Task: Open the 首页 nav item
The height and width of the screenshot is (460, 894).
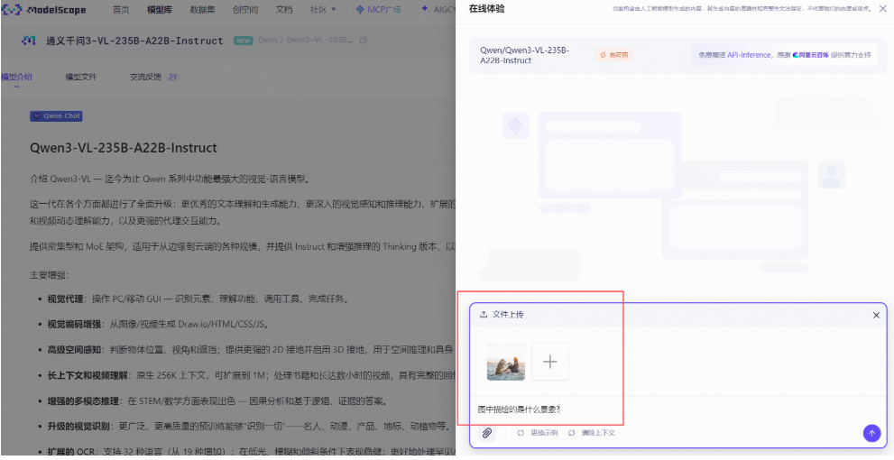Action: pos(120,10)
